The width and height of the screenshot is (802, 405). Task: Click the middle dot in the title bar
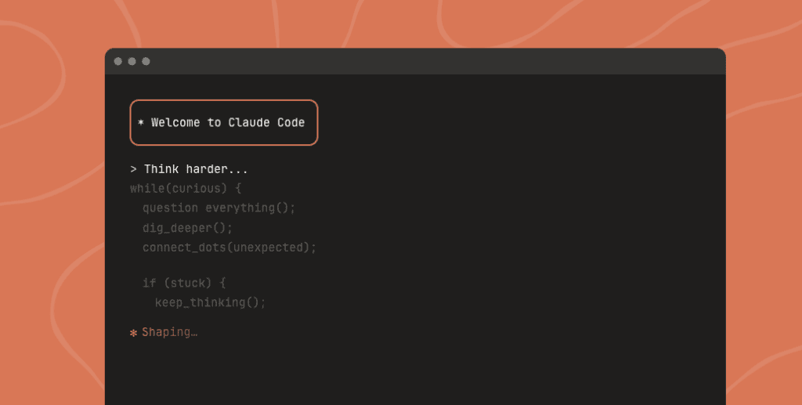[132, 61]
